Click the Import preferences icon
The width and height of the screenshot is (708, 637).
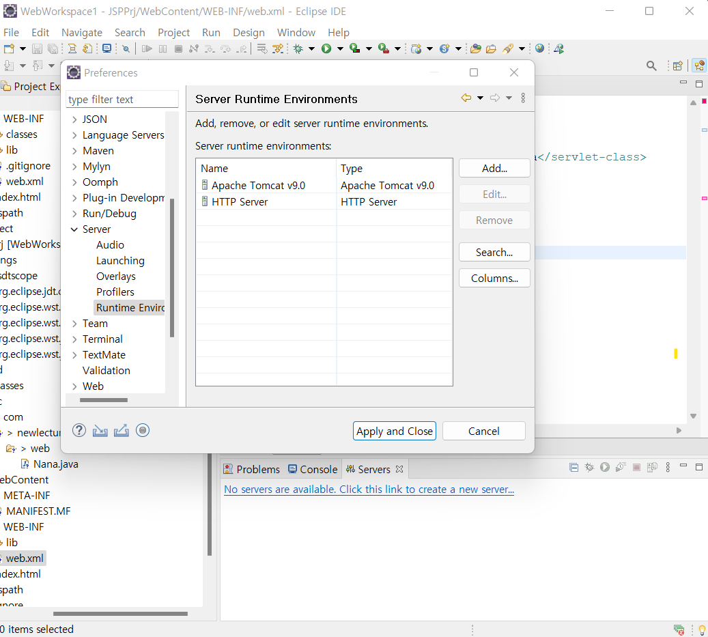100,431
